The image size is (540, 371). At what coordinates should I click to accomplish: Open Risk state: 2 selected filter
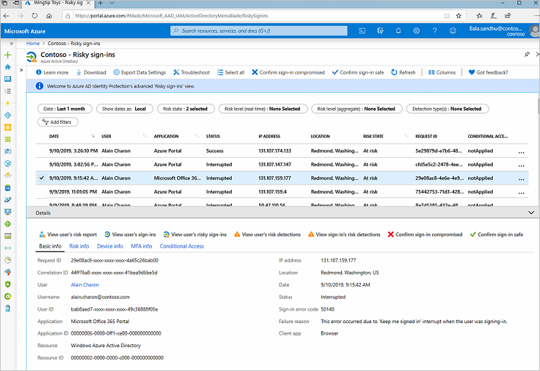point(186,109)
